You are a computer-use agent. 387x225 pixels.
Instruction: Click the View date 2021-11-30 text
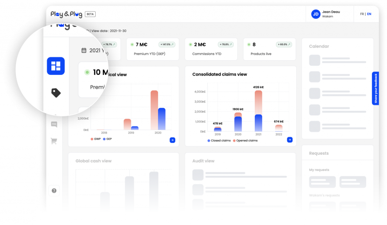(109, 31)
